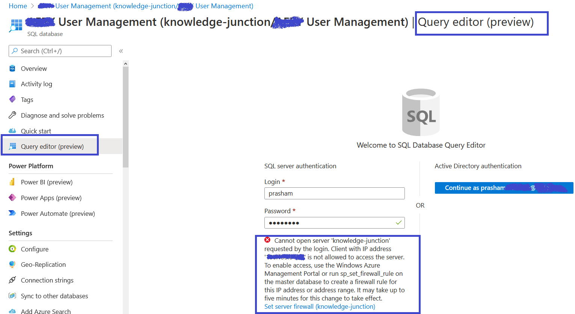Click the SQL database header icon
Screen dimensions: 575x314
(16, 26)
